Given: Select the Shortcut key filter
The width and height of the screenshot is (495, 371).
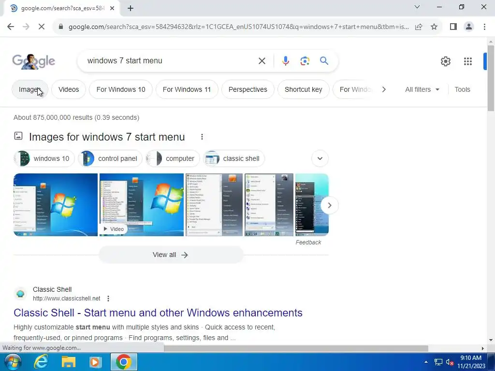Looking at the screenshot, I should pyautogui.click(x=304, y=89).
